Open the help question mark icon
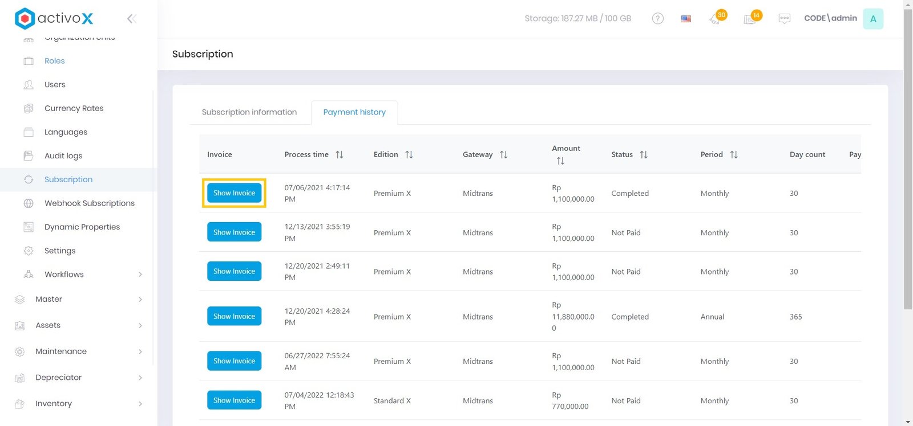913x426 pixels. tap(657, 19)
